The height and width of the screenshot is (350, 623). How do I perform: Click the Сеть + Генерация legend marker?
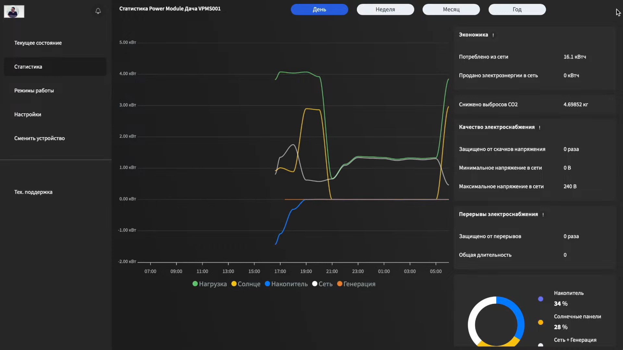click(540, 345)
